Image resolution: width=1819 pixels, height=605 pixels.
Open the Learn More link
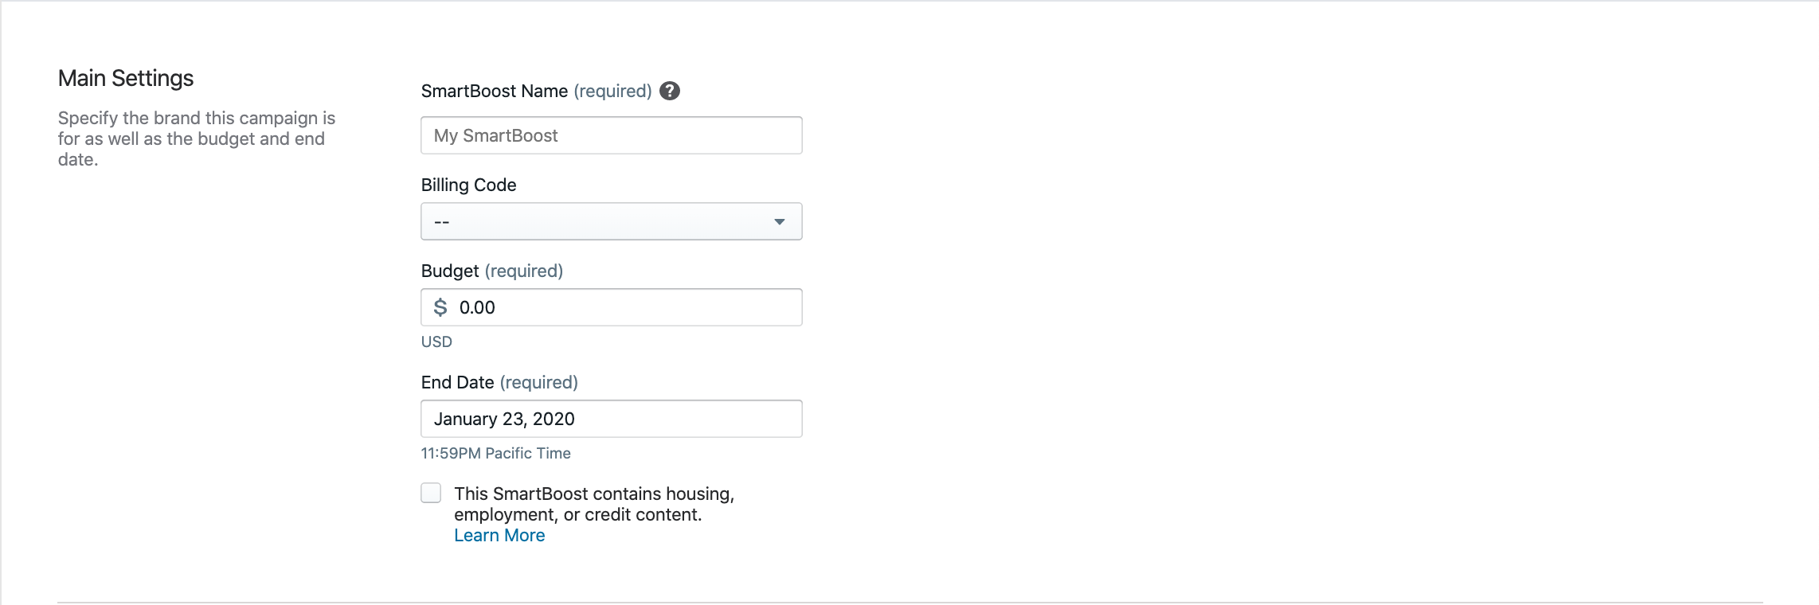pos(499,535)
